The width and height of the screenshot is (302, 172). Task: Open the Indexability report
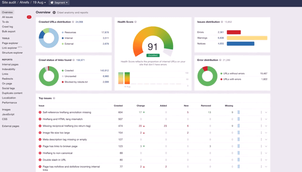9,69
